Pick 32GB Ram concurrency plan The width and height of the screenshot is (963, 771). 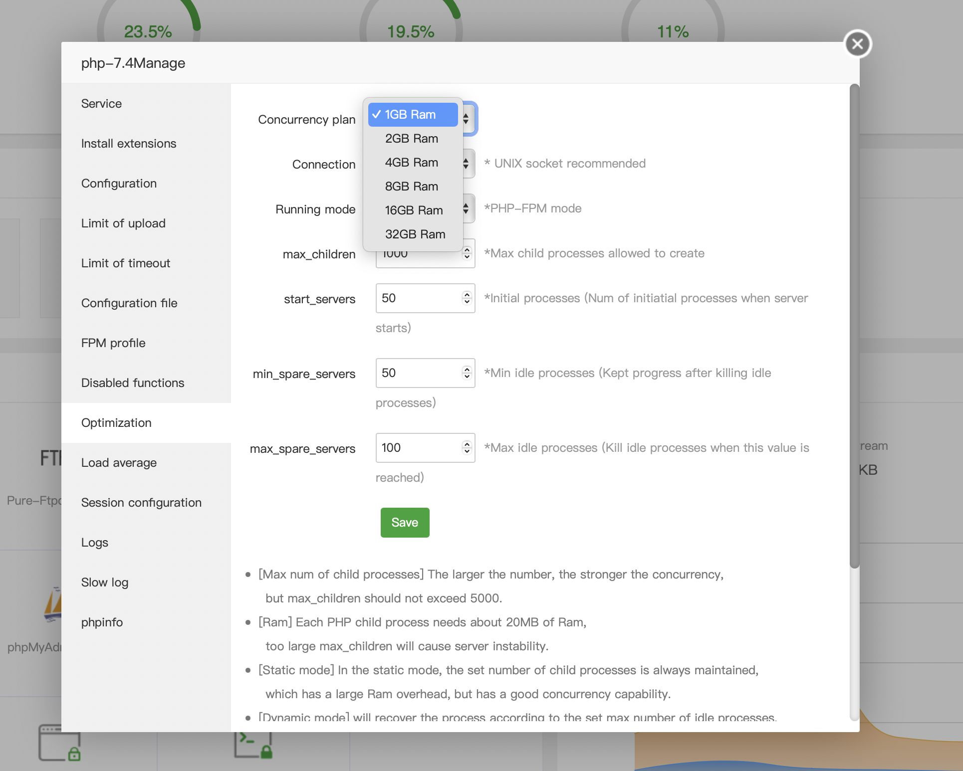pyautogui.click(x=413, y=234)
